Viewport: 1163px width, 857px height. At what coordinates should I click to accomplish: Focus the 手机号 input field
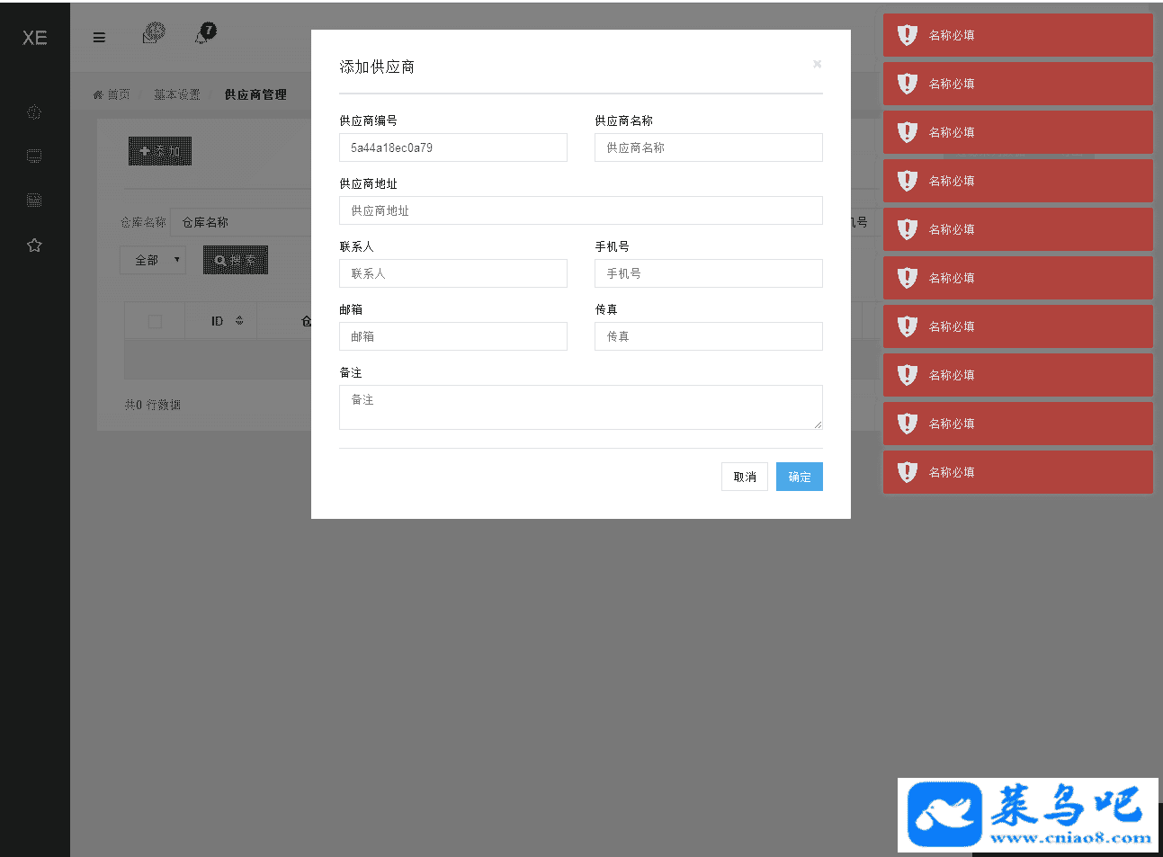pyautogui.click(x=709, y=273)
